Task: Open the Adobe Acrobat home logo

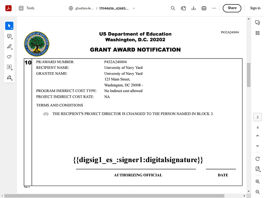Action: (8, 8)
